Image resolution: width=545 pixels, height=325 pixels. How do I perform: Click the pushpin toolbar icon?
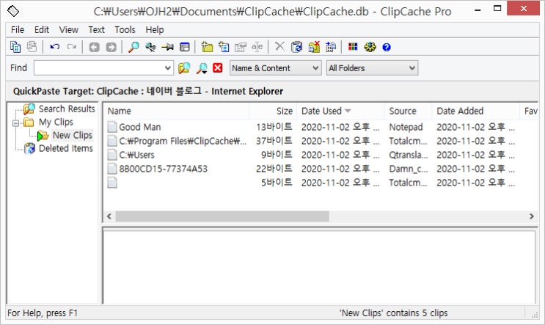pos(167,47)
